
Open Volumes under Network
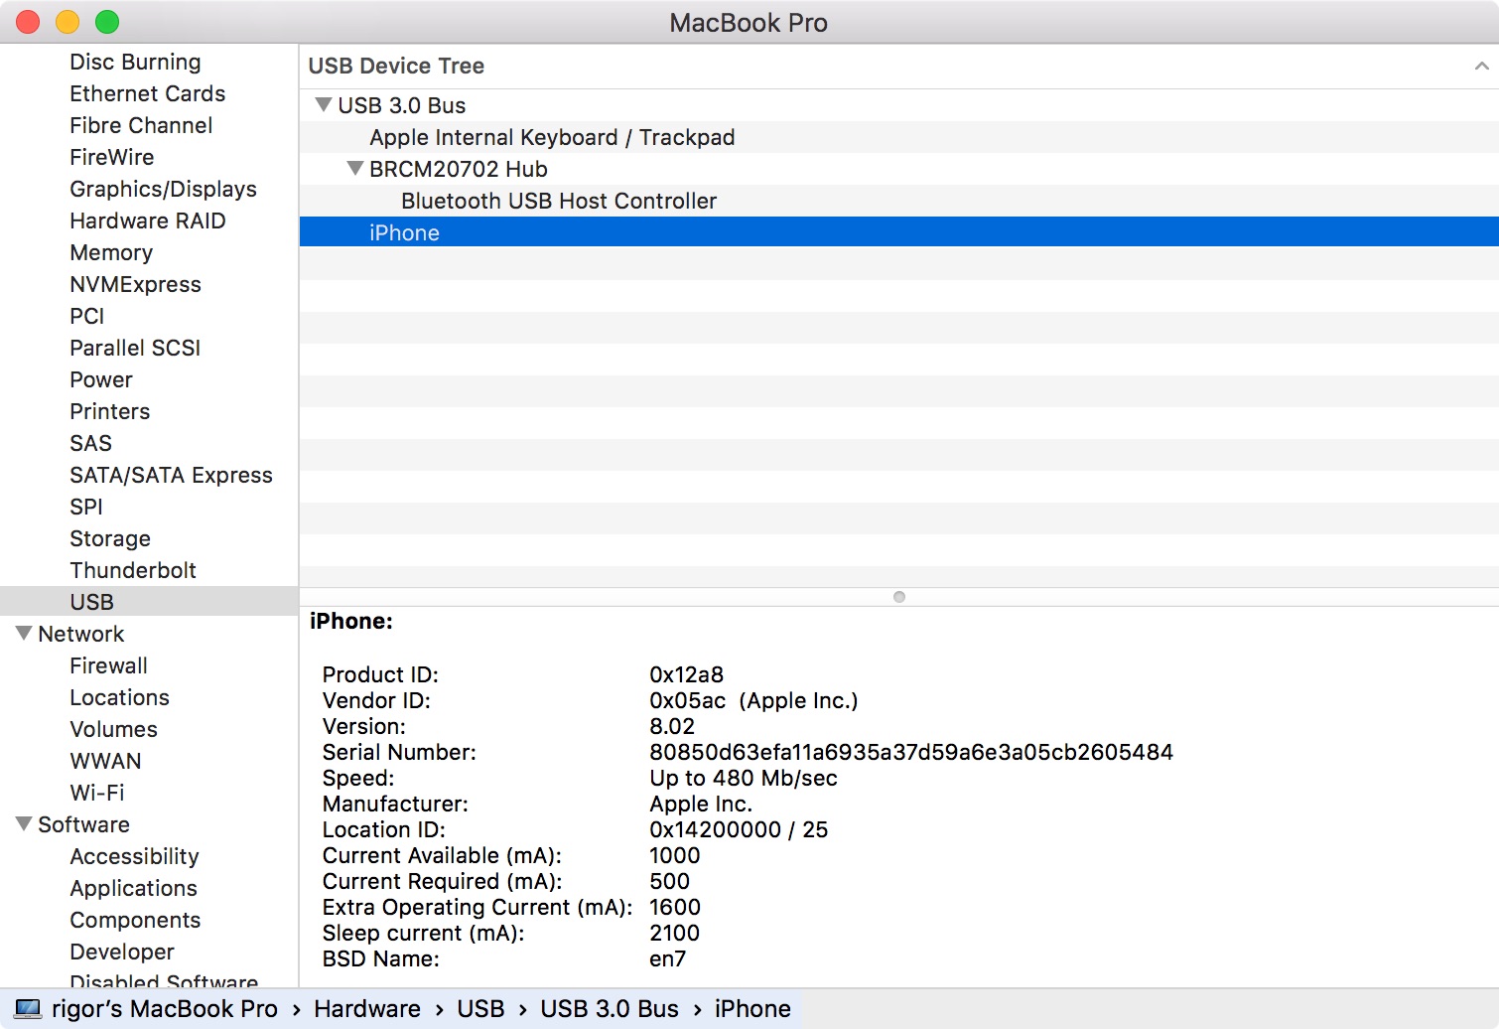[x=113, y=729]
